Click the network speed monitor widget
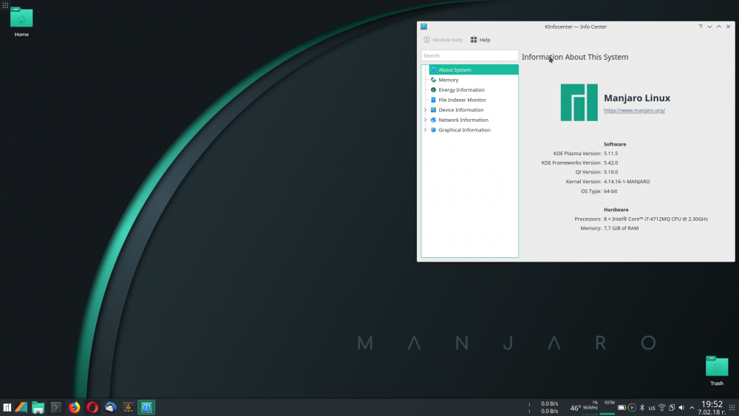739x416 pixels. click(x=543, y=408)
